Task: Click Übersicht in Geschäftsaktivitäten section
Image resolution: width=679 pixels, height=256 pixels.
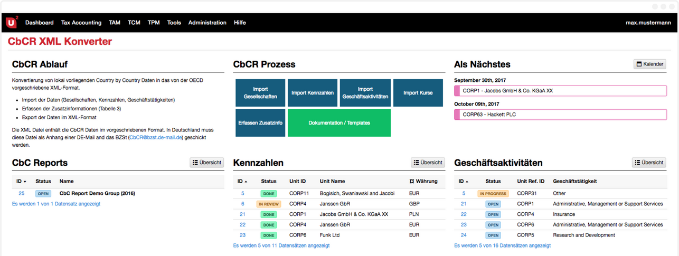Action: pyautogui.click(x=649, y=163)
